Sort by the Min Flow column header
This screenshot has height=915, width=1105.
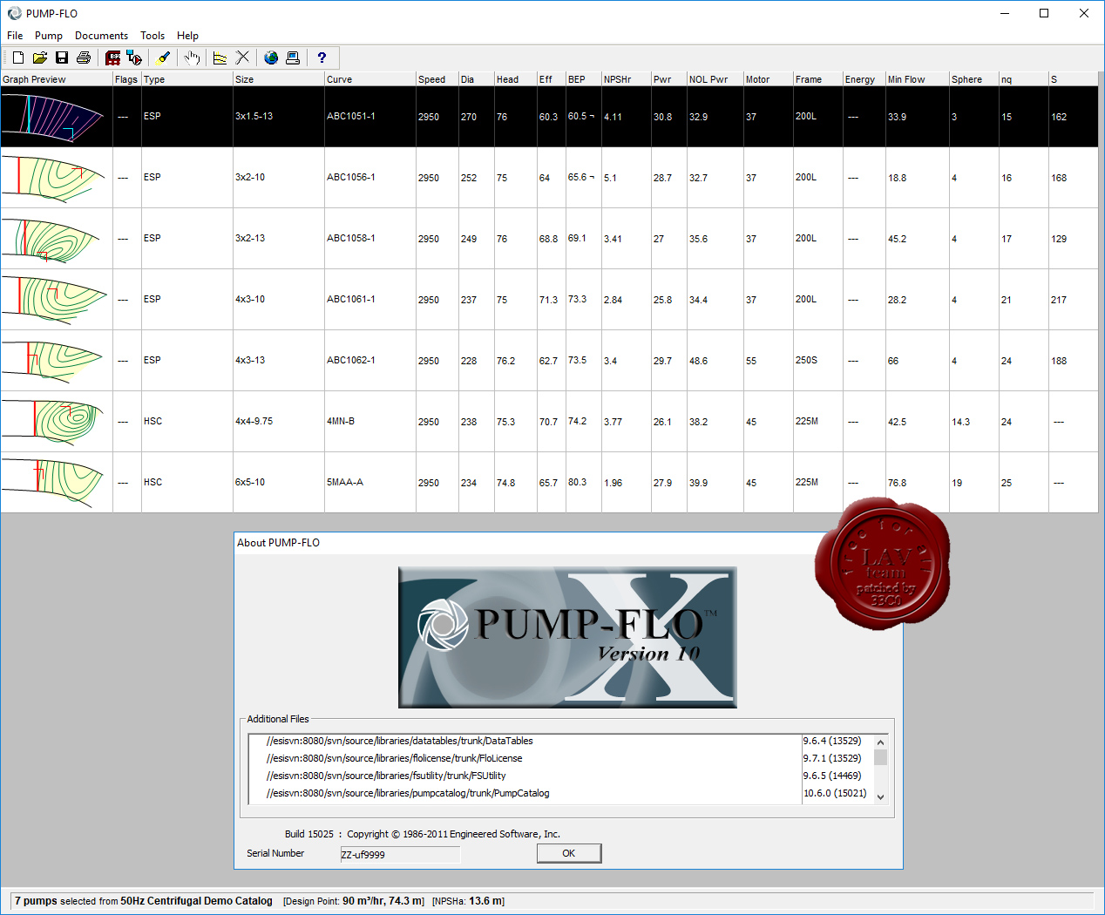point(918,79)
